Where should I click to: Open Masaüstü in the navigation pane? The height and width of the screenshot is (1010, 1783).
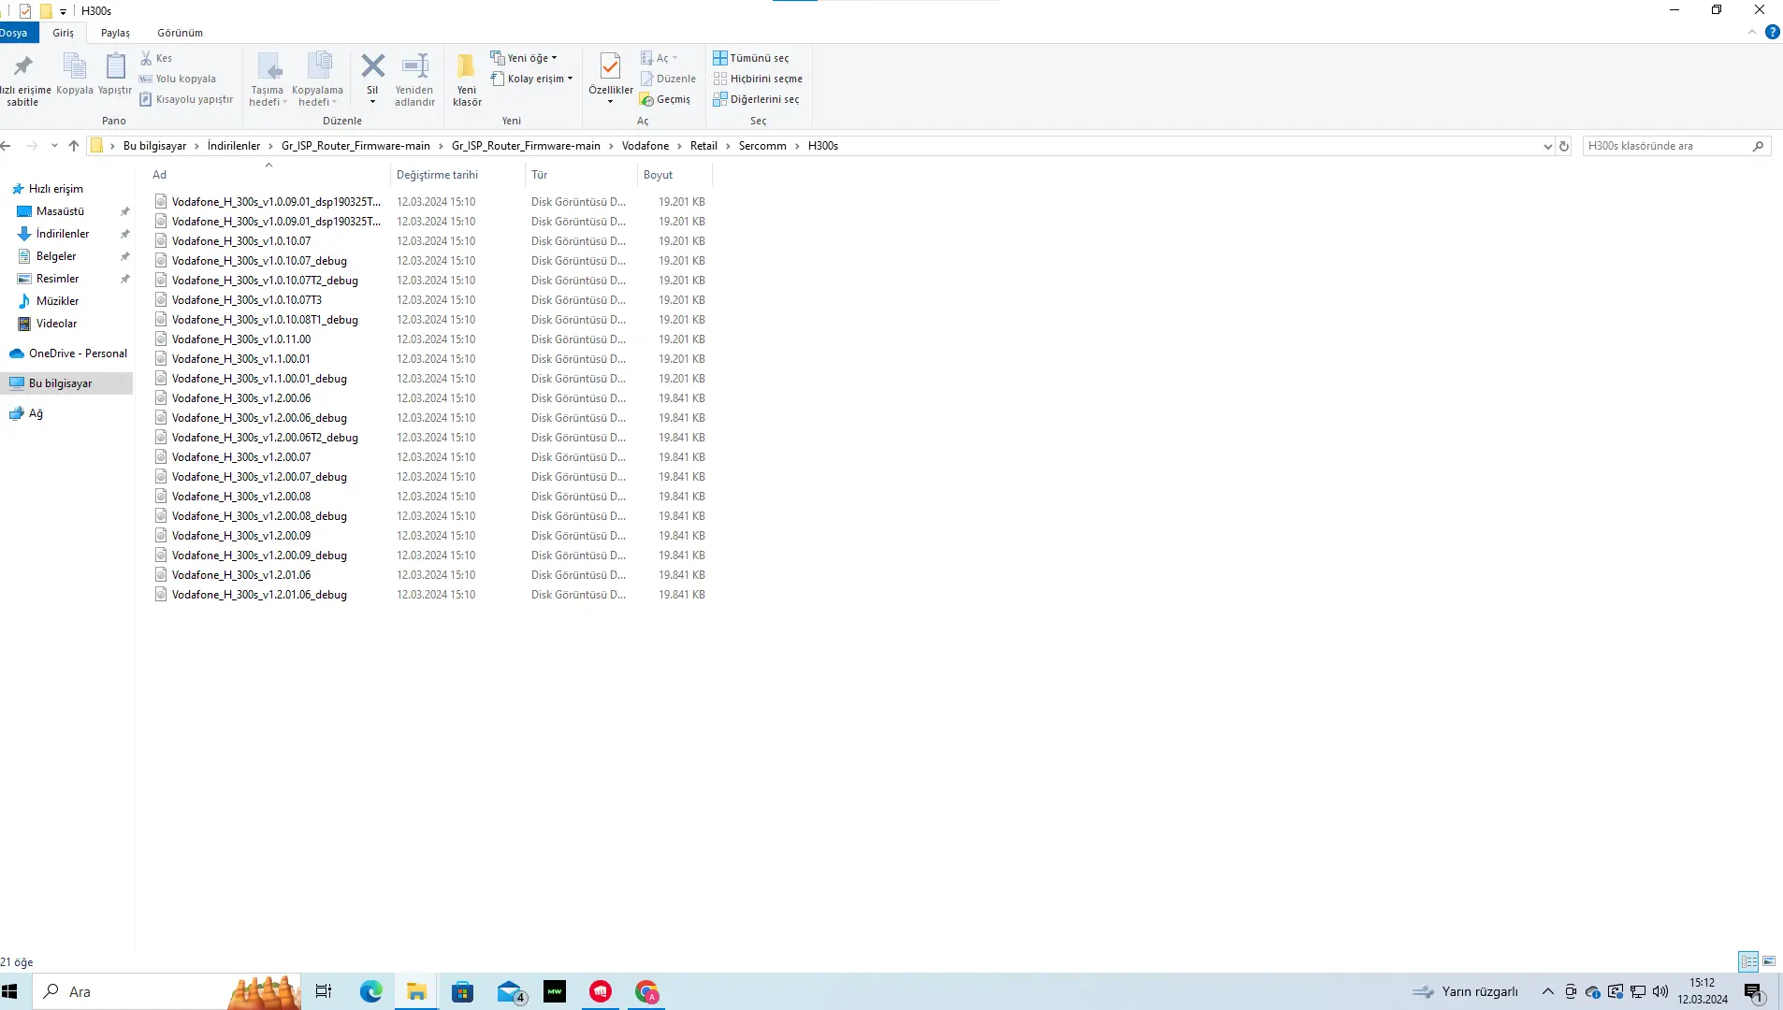(60, 211)
